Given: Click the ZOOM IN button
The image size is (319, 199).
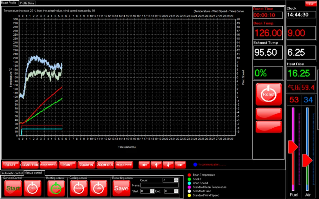Looking at the screenshot, I should 86,165.
